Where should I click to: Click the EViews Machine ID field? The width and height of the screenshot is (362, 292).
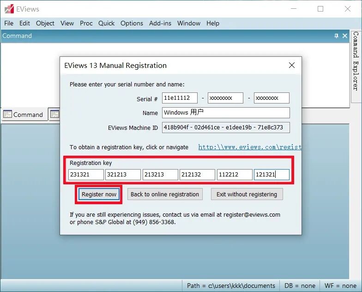(x=226, y=128)
